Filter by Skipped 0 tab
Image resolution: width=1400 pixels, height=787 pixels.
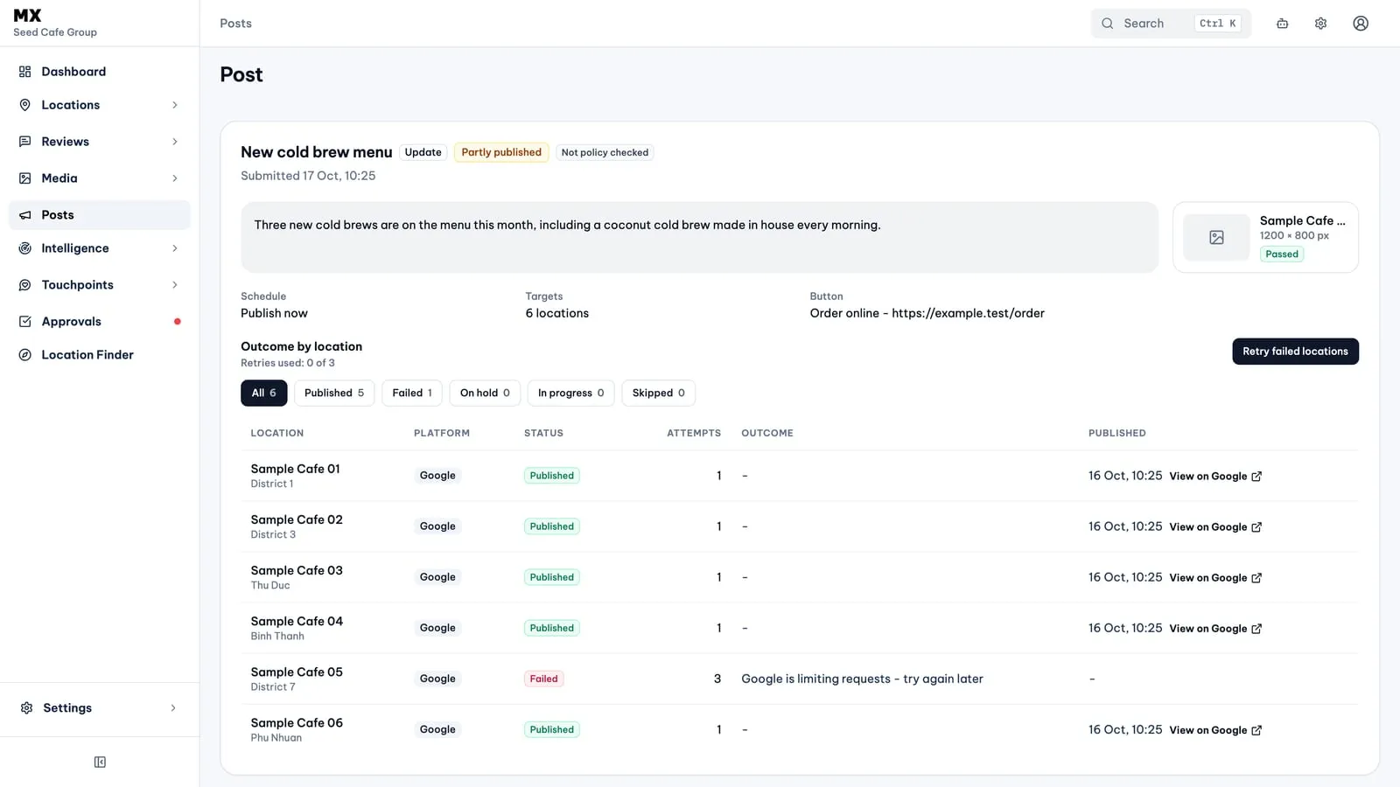click(x=659, y=393)
